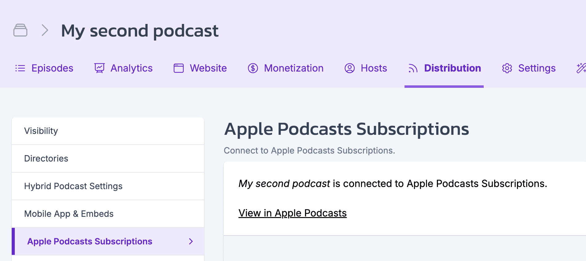This screenshot has width=586, height=261.
Task: Click the magic wand icon
Action: (581, 68)
